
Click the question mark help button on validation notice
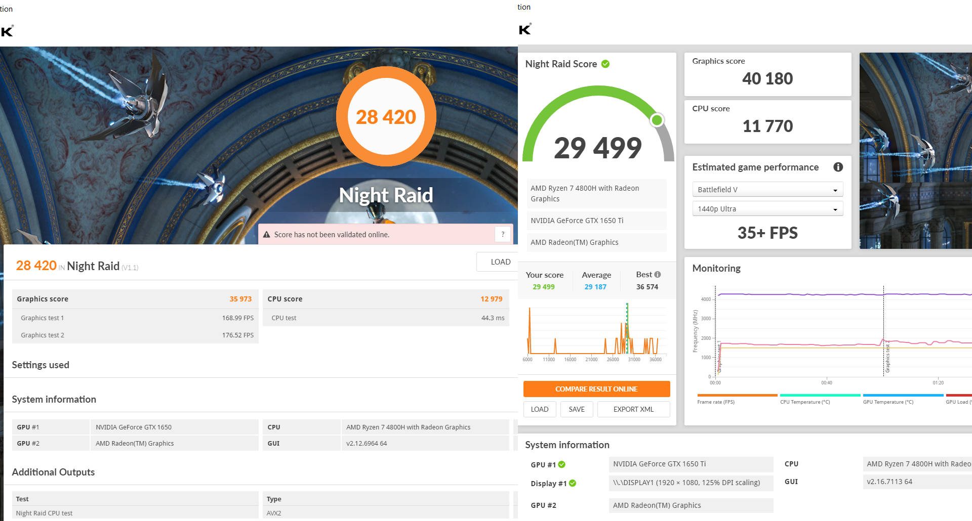coord(503,234)
